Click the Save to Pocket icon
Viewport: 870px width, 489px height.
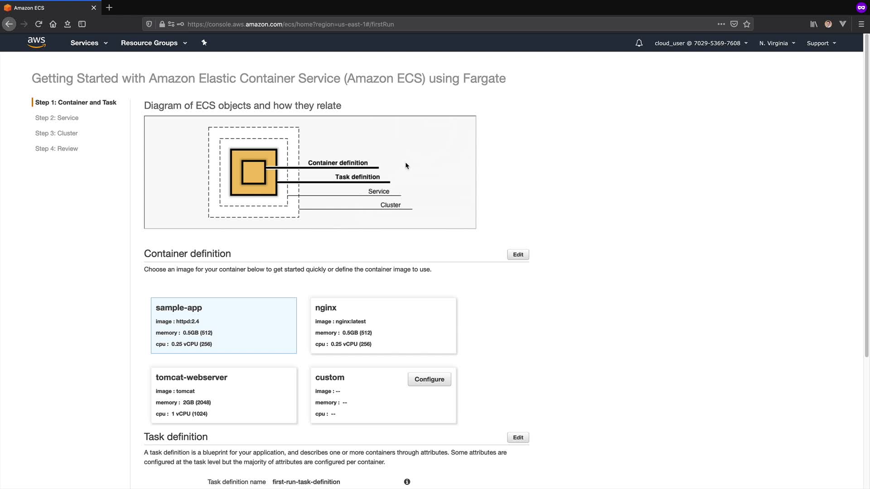pyautogui.click(x=734, y=24)
